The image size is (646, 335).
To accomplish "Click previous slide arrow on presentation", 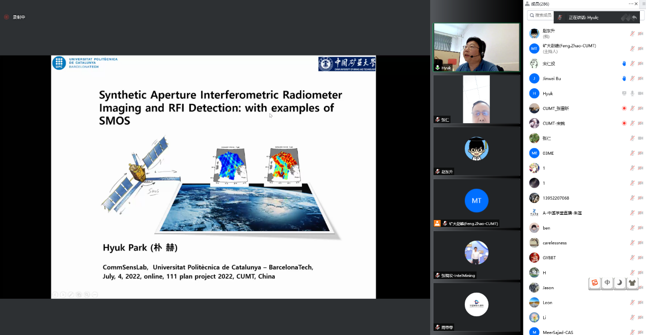I will [55, 294].
